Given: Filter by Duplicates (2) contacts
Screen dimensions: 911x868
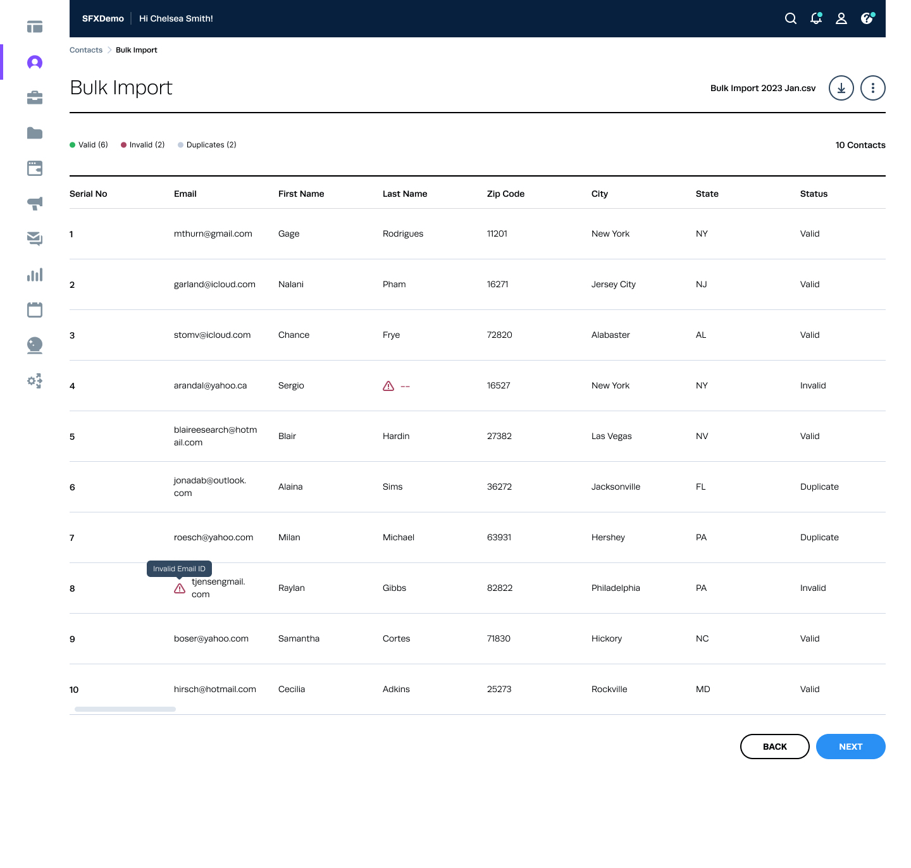Looking at the screenshot, I should [x=207, y=145].
